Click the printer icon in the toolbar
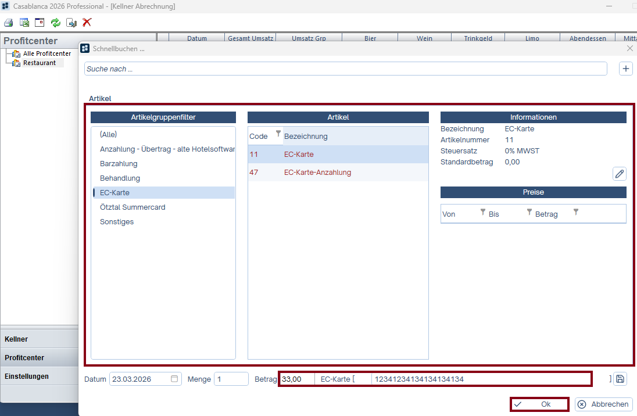637x416 pixels. pos(9,23)
